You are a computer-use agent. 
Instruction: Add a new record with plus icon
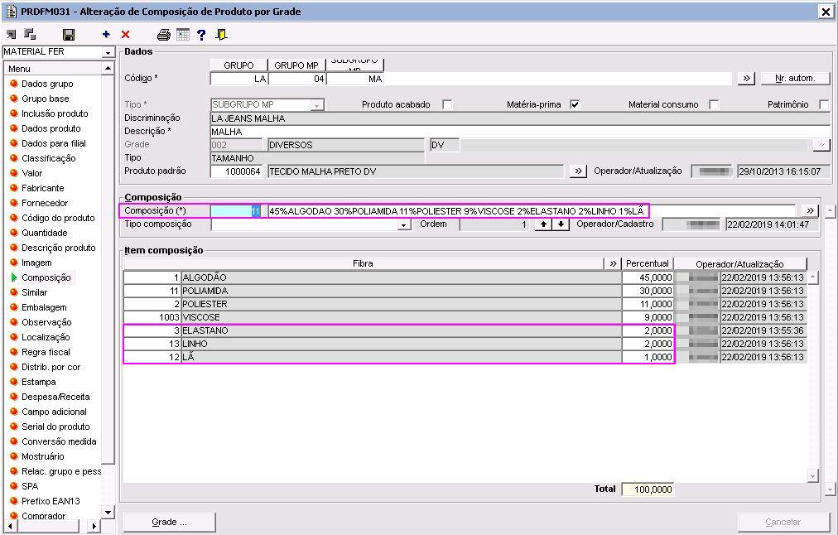[x=106, y=34]
